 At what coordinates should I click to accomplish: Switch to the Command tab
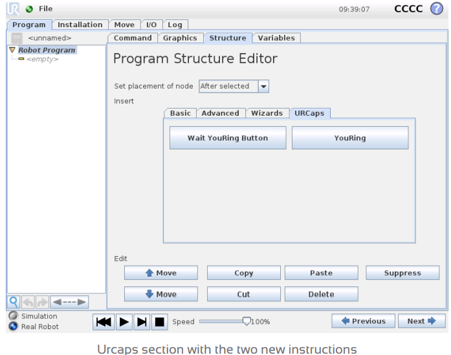tap(133, 38)
